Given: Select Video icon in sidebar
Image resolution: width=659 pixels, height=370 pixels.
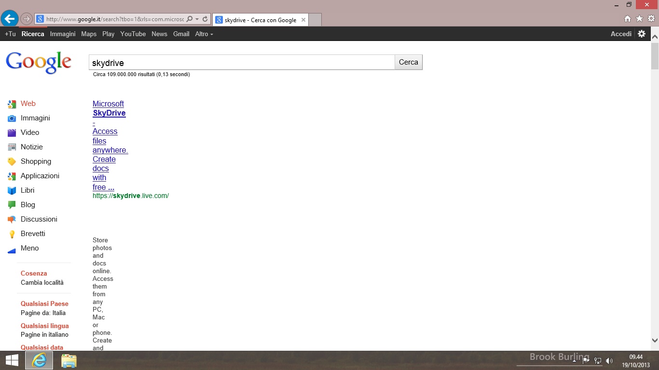Looking at the screenshot, I should pos(12,133).
